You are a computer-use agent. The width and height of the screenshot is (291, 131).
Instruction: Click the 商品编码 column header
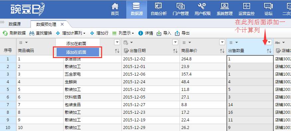tap(26, 51)
